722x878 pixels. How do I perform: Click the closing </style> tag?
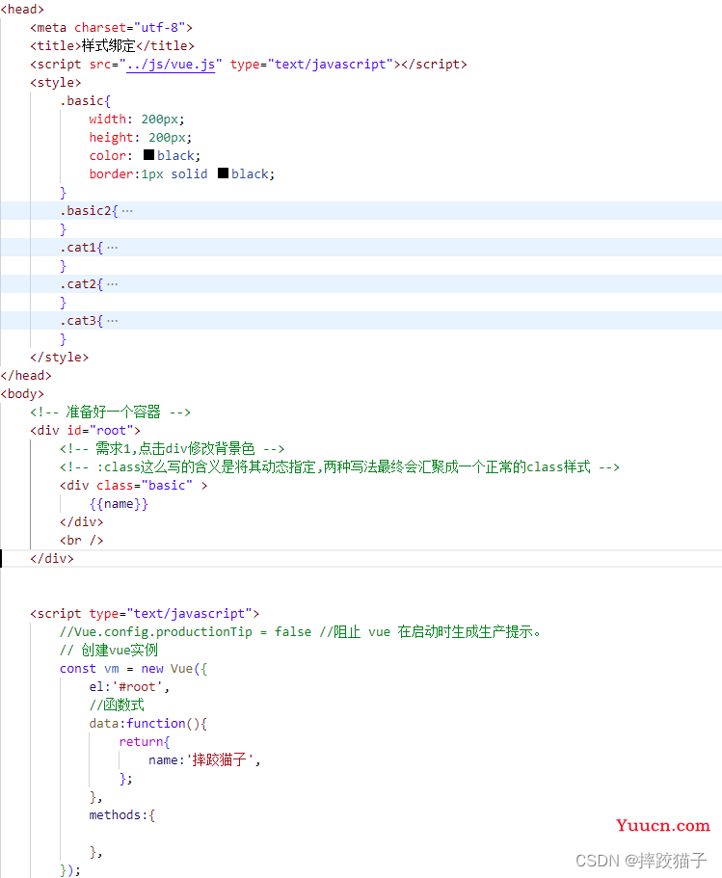point(60,358)
